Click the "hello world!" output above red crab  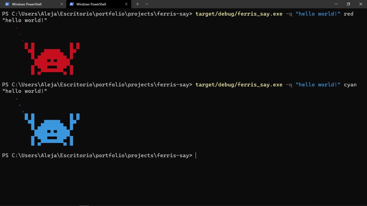24,20
